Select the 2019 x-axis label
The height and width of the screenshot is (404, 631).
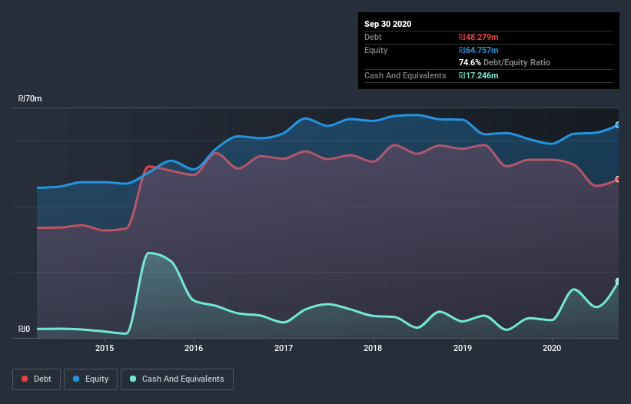point(463,348)
